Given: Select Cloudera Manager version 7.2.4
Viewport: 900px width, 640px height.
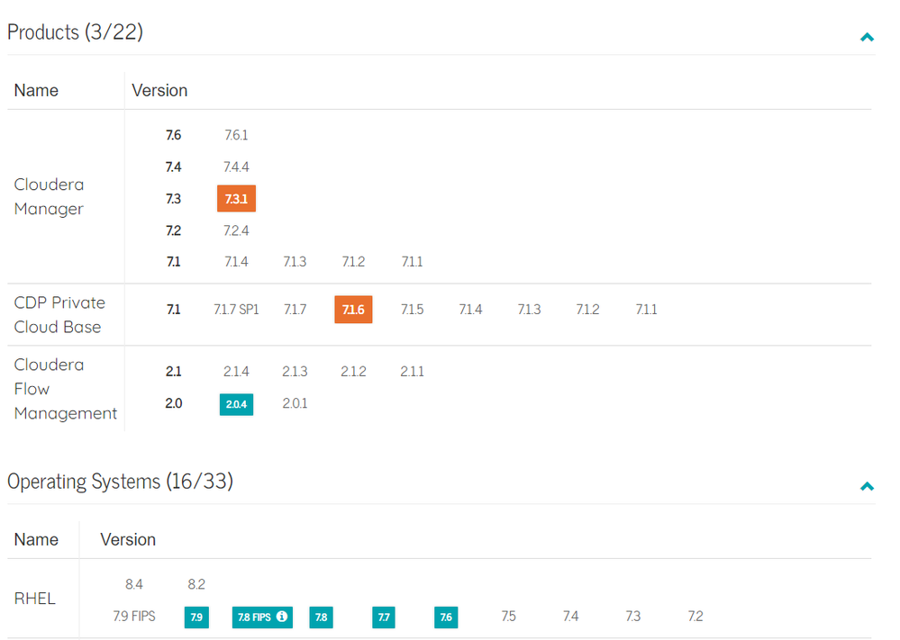Looking at the screenshot, I should click(x=236, y=230).
